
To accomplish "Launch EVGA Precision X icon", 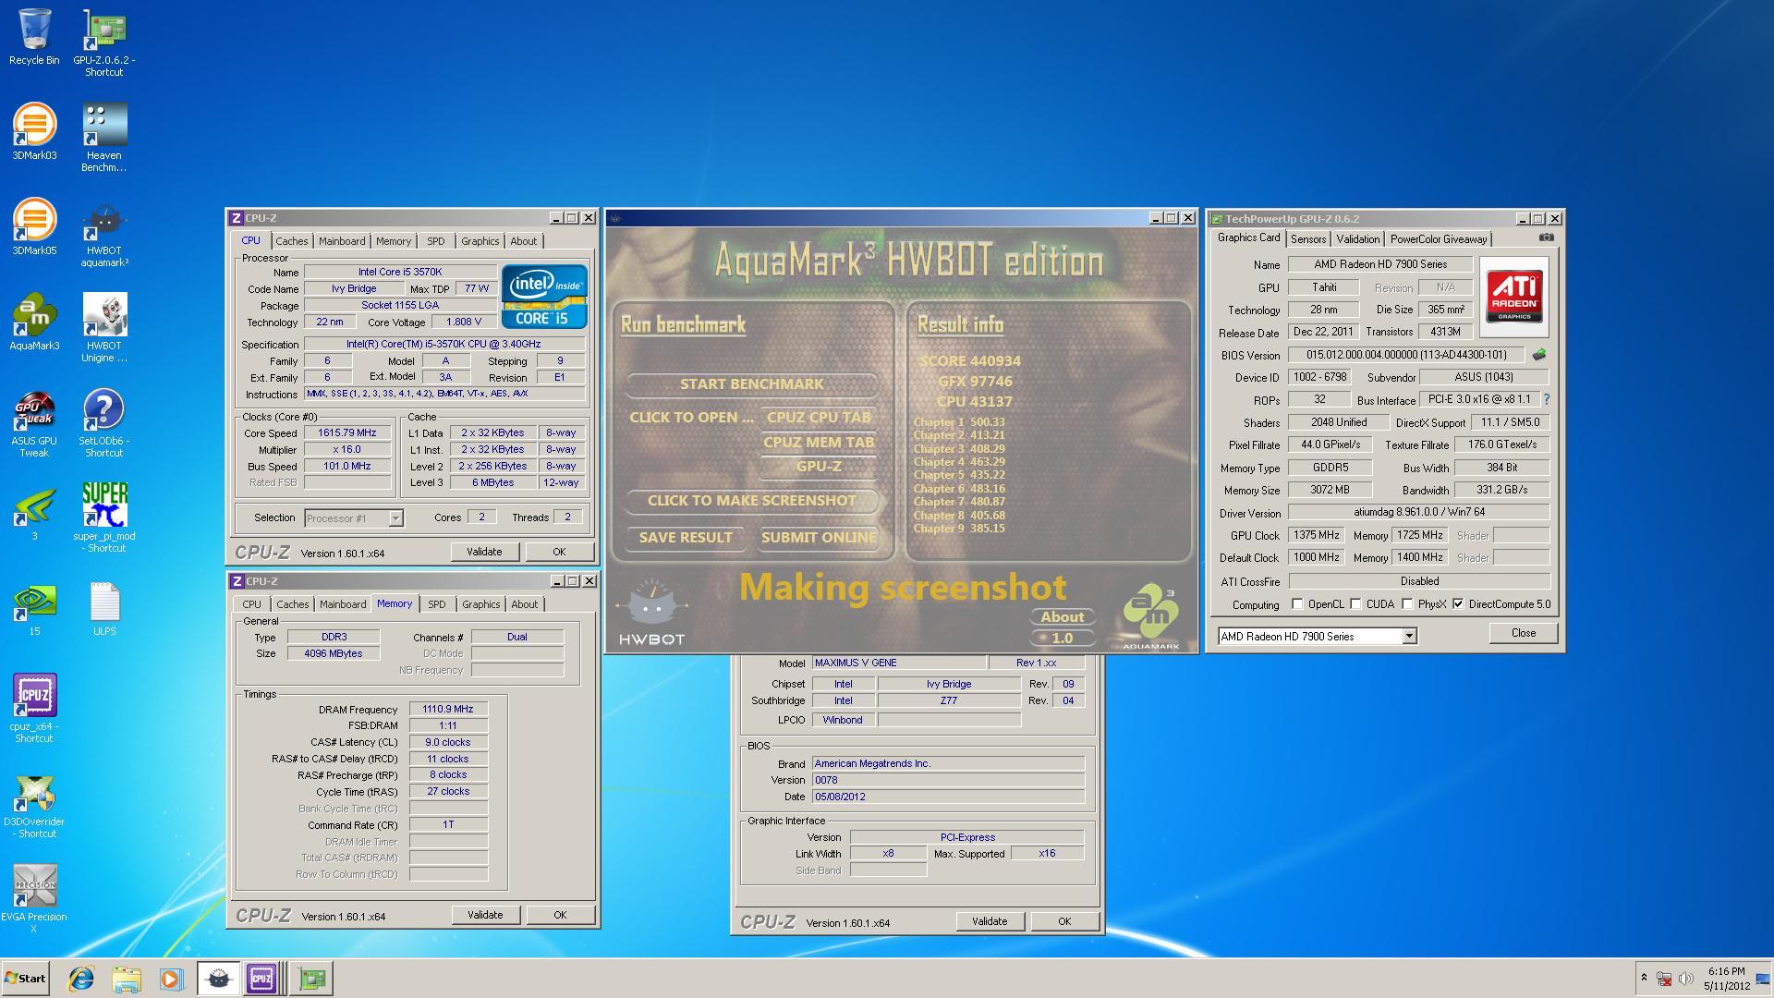I will click(34, 899).
